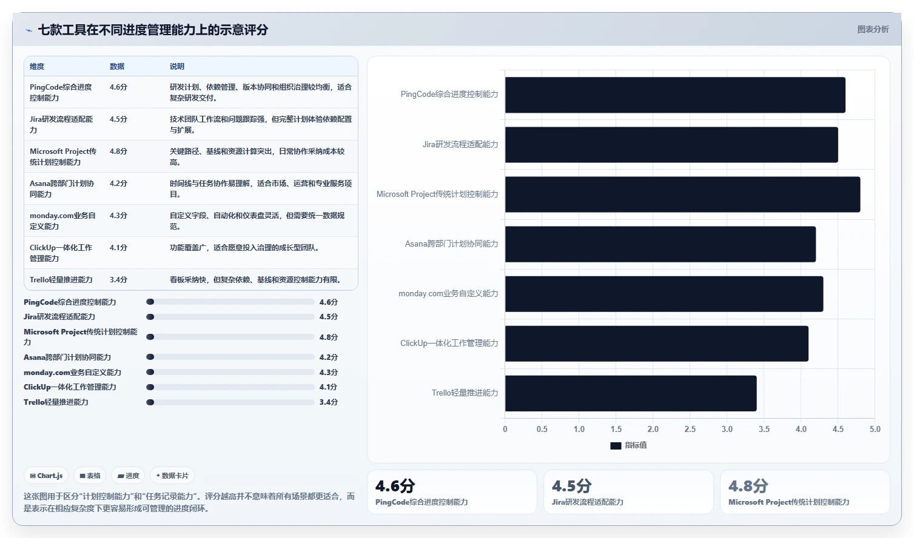Click the ClickUp一体化工作管理能力 progress bar
The image size is (914, 538).
[x=230, y=387]
